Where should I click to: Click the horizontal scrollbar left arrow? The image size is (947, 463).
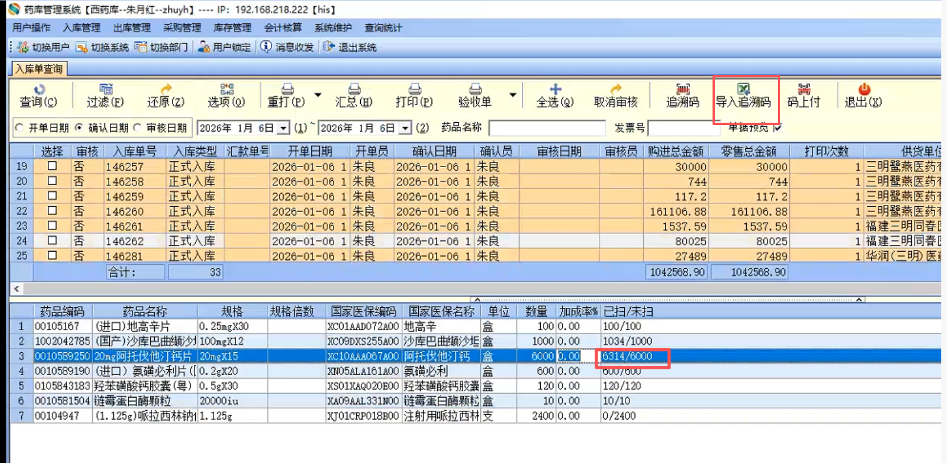coord(17,289)
